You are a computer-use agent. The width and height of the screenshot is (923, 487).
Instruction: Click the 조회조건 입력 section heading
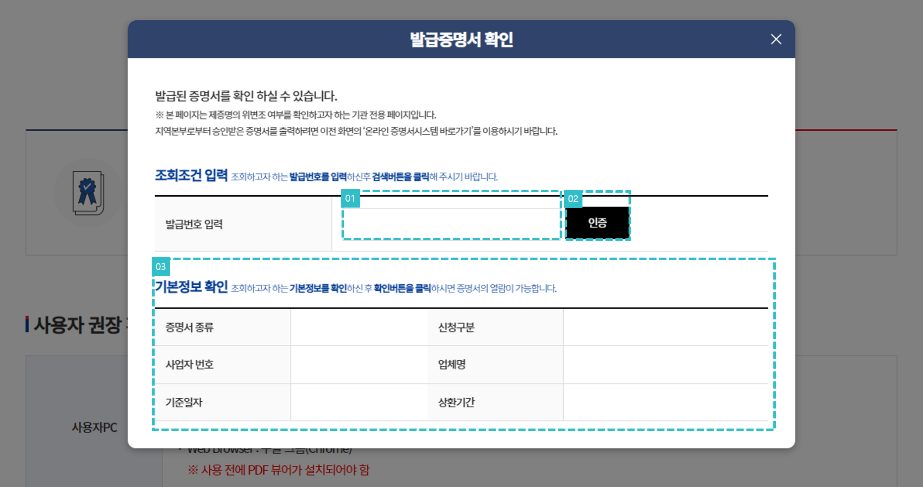point(191,175)
